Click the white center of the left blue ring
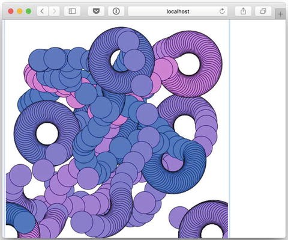The width and height of the screenshot is (288, 240). [x=47, y=134]
